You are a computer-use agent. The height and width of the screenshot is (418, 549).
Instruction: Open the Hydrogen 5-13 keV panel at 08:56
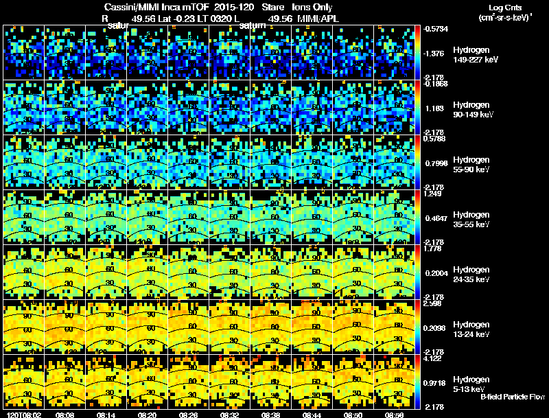coord(394,382)
